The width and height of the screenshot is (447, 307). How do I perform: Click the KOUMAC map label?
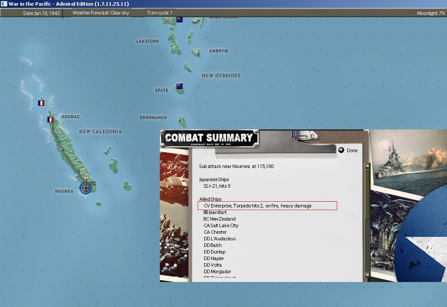(x=71, y=117)
